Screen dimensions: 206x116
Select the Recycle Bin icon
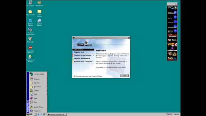pos(30,40)
